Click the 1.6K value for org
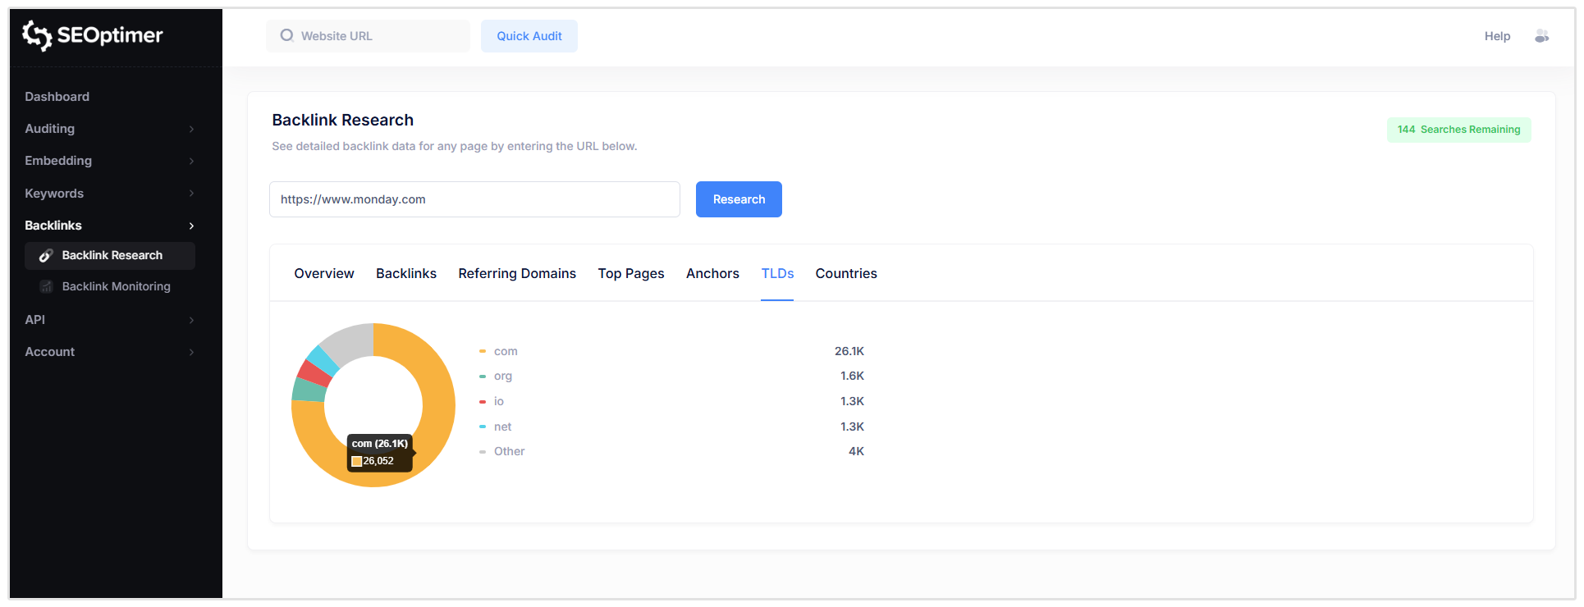 tap(852, 377)
